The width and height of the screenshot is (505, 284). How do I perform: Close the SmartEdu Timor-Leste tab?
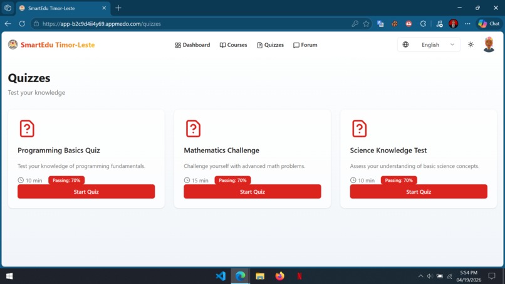tap(104, 8)
